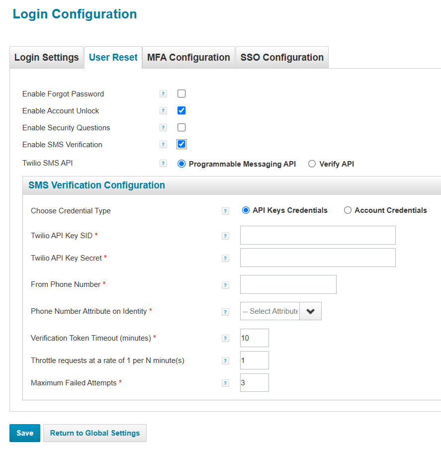Go to the MFA Configuration tab
Viewport: 441px width, 453px height.
click(188, 57)
